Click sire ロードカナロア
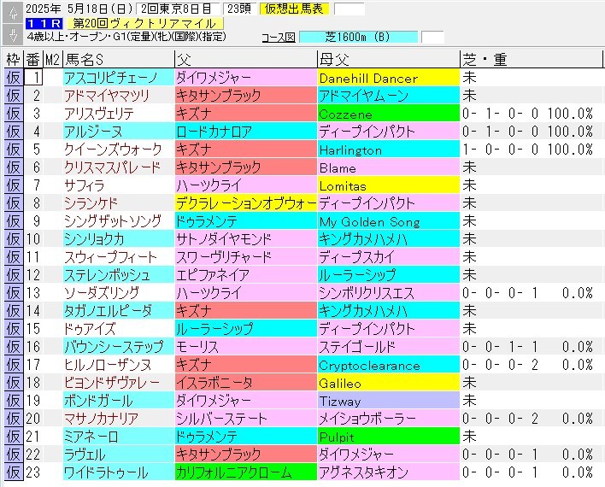 click(246, 132)
